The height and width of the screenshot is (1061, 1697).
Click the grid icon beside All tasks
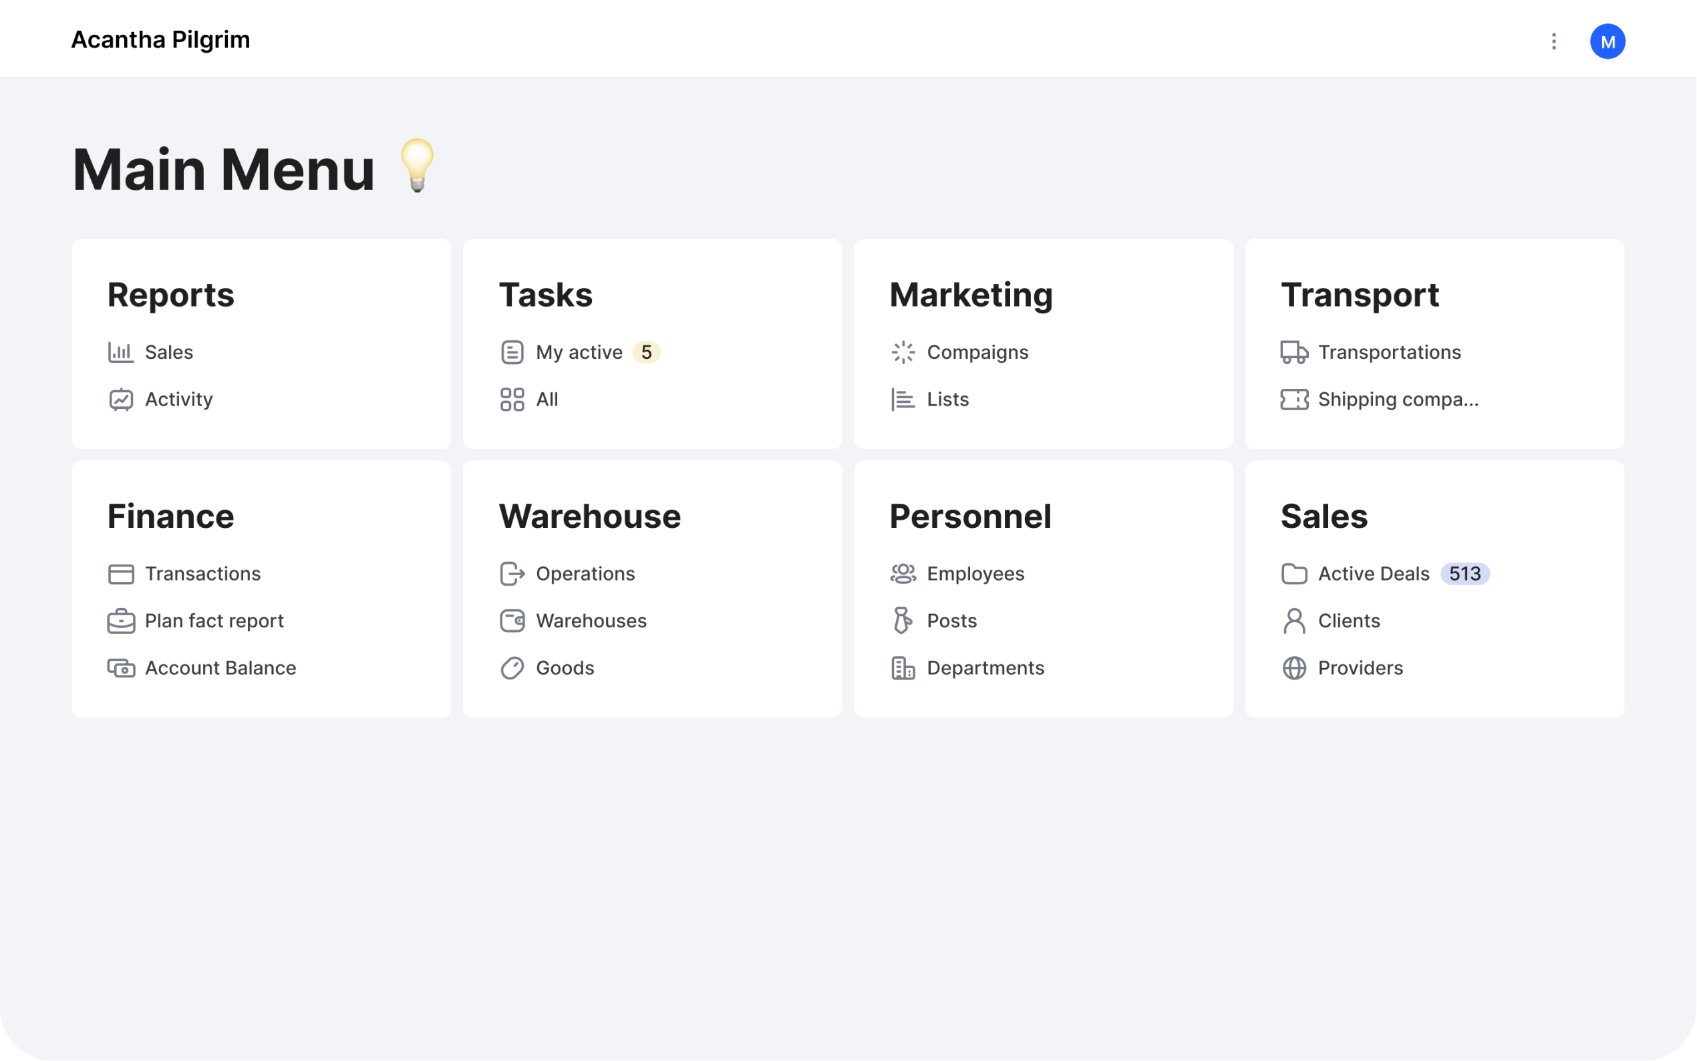(x=512, y=400)
